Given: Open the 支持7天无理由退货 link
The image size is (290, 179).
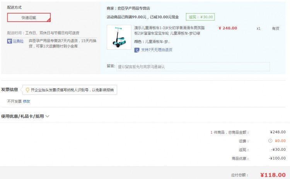Looking at the screenshot, I should coord(157,50).
